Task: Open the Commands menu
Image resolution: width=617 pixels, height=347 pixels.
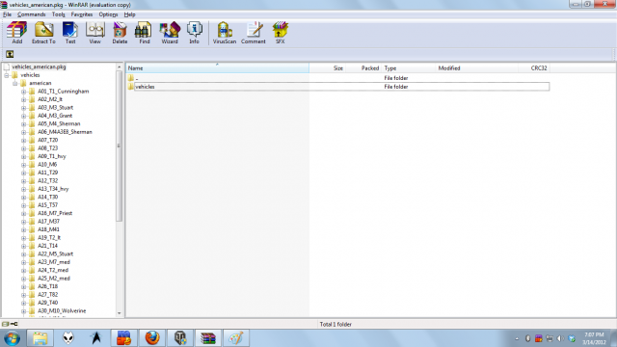Action: (x=32, y=14)
